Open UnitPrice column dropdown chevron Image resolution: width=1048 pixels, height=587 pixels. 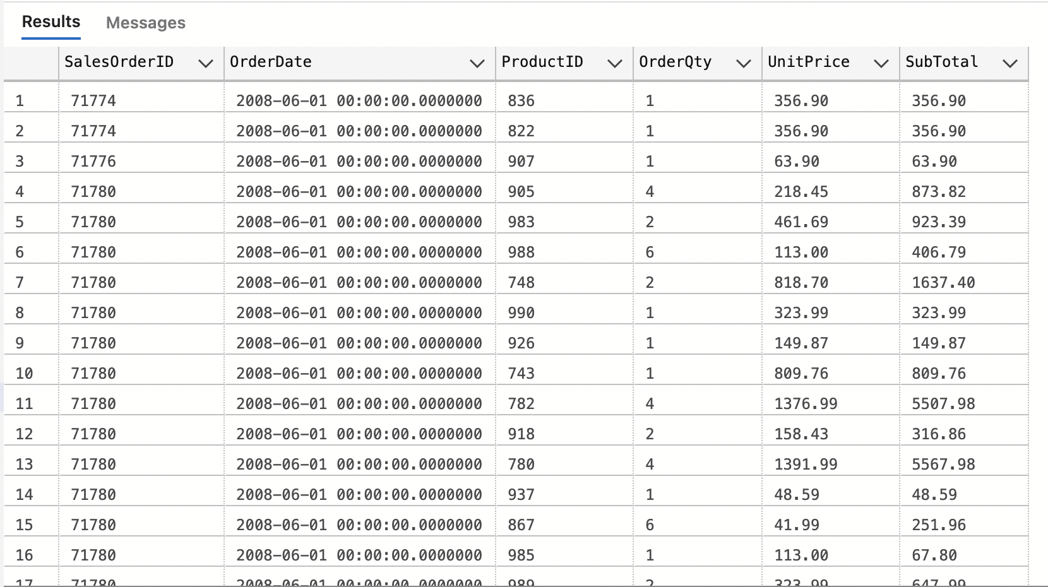point(881,63)
